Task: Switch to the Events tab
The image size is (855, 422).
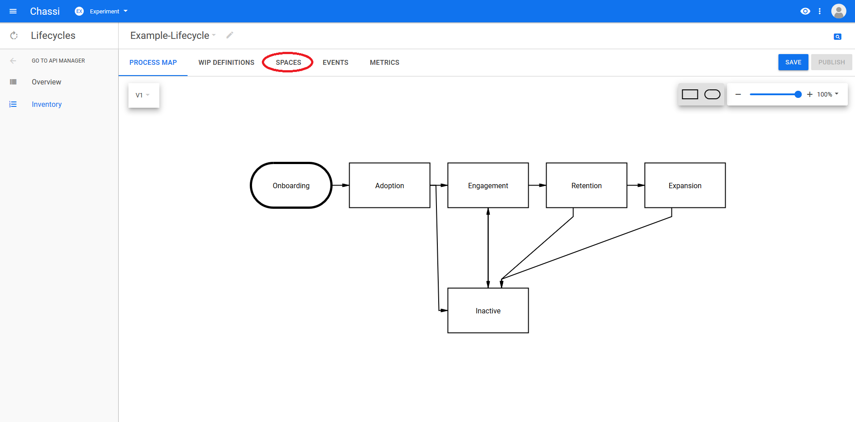Action: pos(335,63)
